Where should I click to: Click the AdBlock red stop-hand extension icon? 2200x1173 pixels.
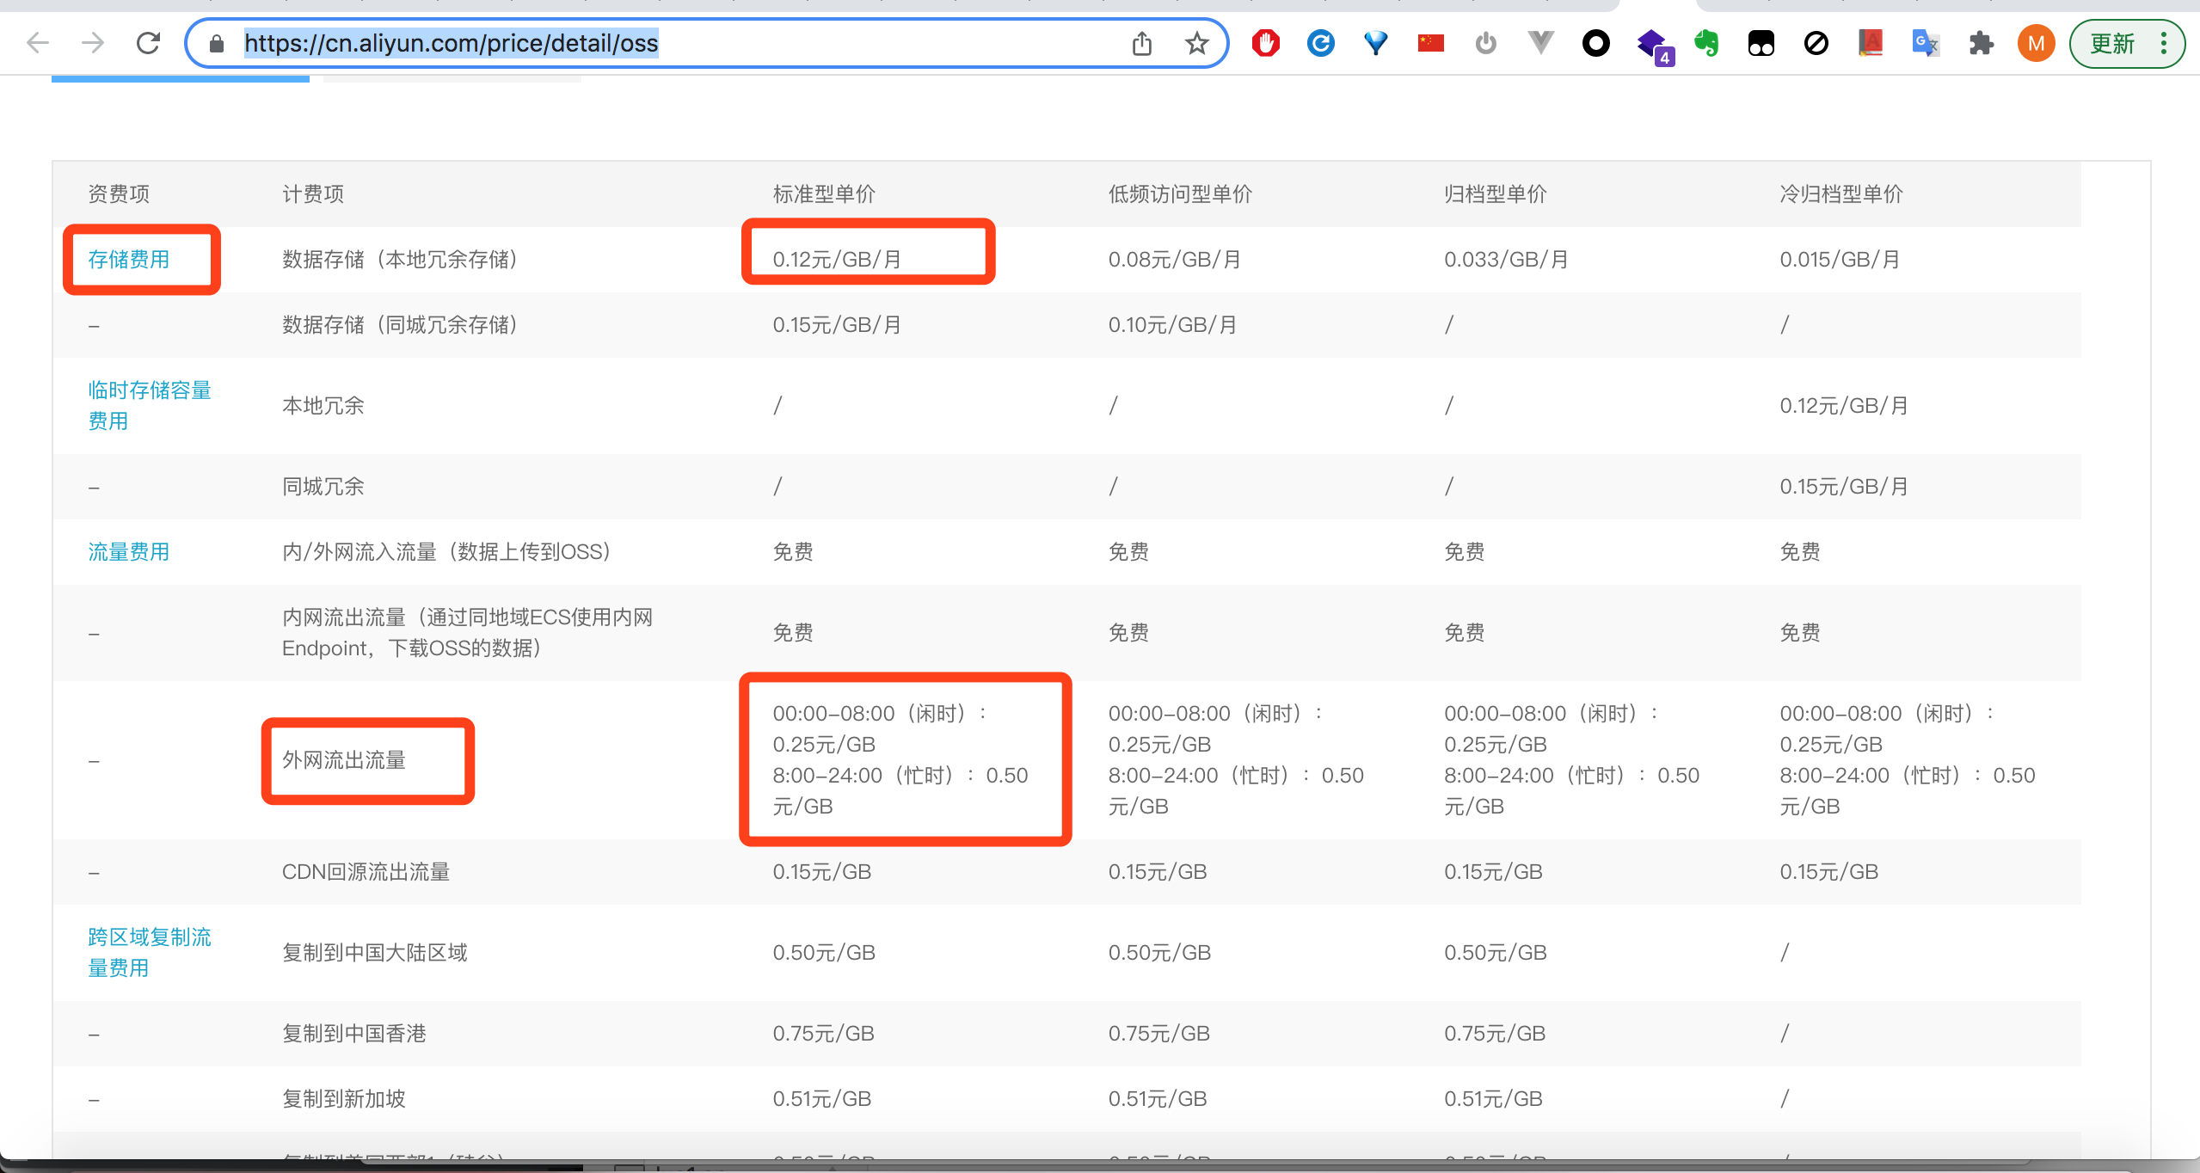point(1265,43)
